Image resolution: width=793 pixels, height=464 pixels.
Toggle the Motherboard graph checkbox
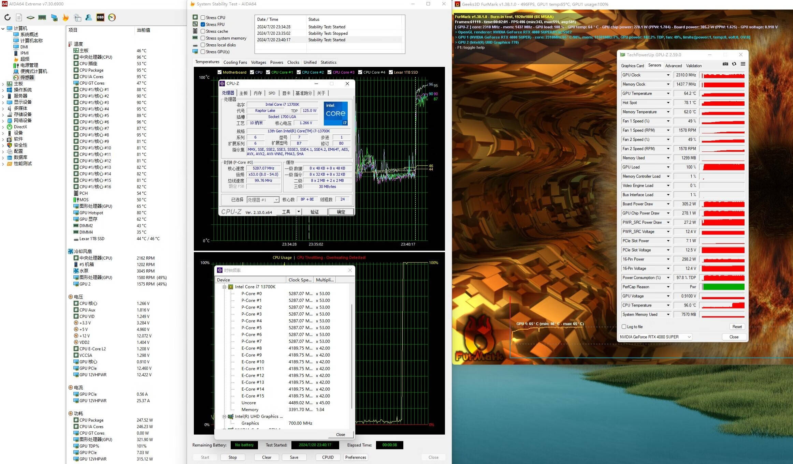[x=219, y=72]
